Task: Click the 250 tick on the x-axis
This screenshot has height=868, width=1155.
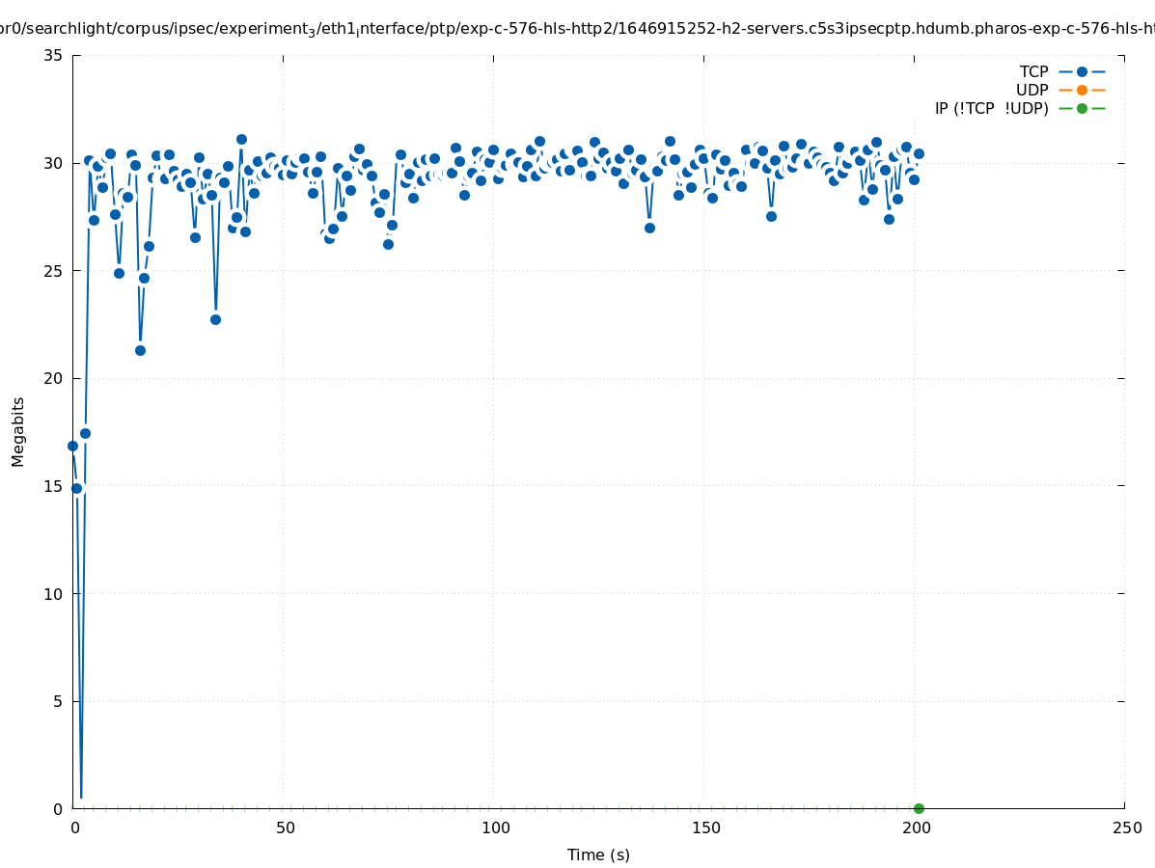Action: click(1125, 827)
